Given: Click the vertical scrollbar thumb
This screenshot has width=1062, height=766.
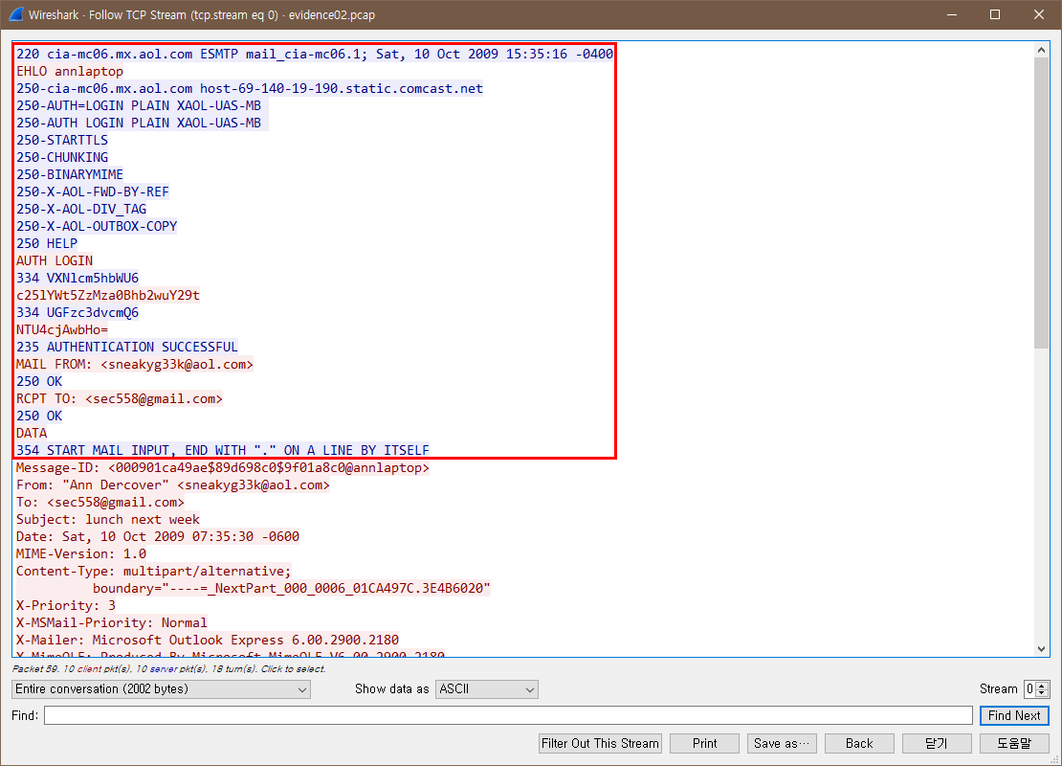Looking at the screenshot, I should [x=1041, y=203].
